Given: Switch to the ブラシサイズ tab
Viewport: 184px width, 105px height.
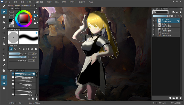Looking at the screenshot, I should click(x=20, y=71).
